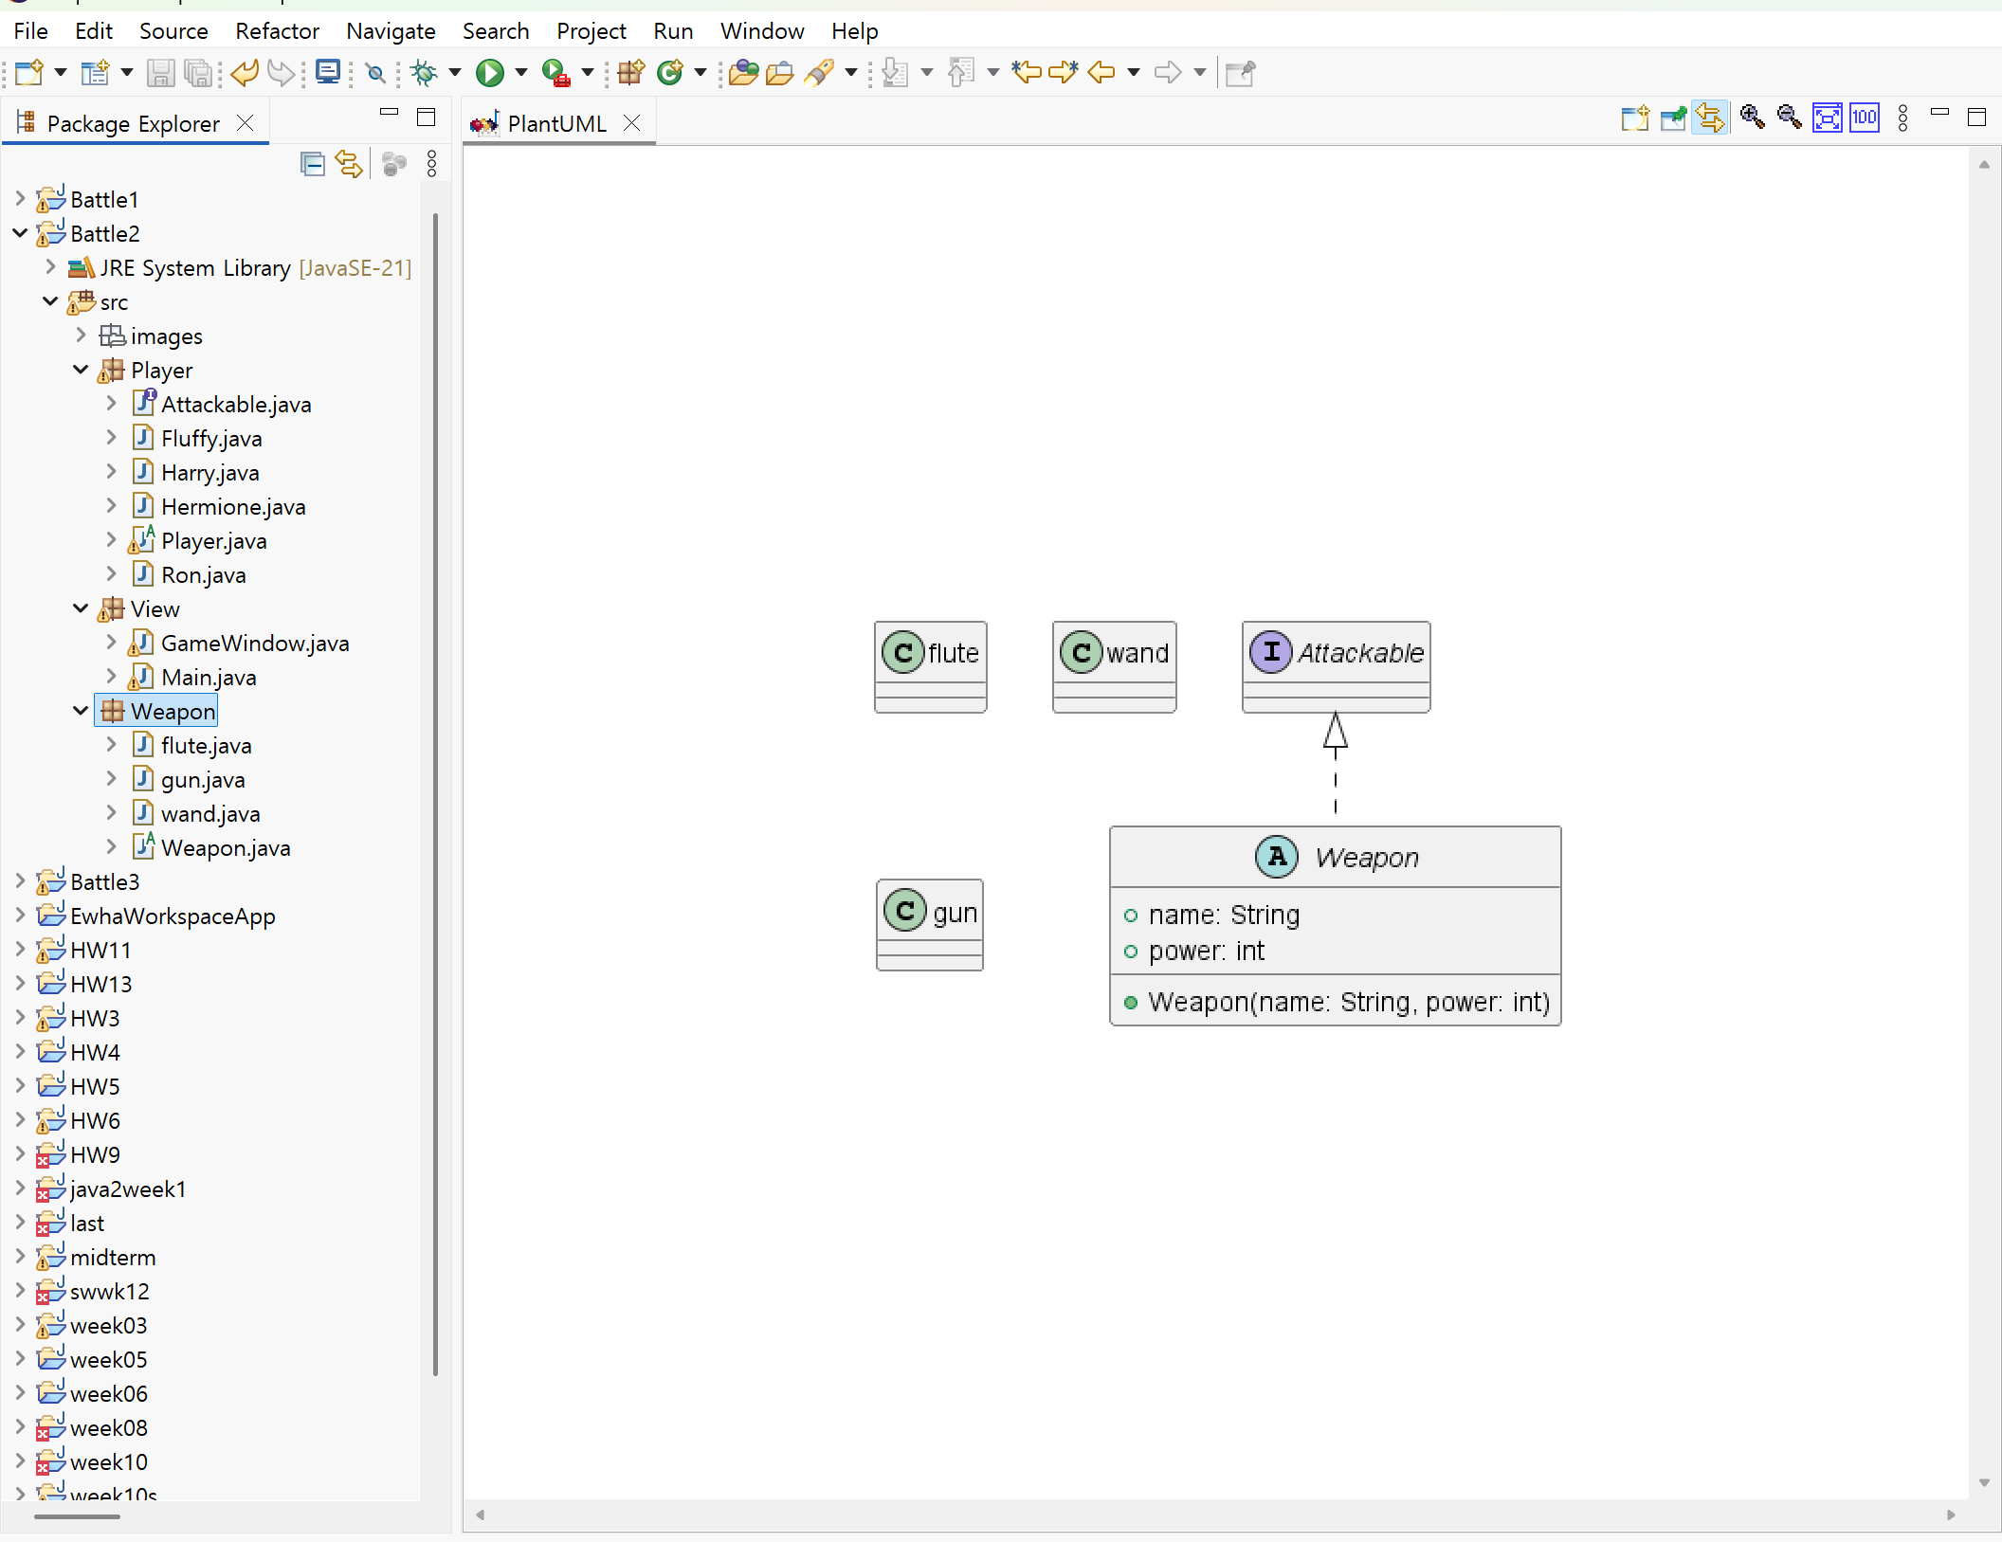2002x1542 pixels.
Task: Reset diagram zoom to 100 percent
Action: point(1864,118)
